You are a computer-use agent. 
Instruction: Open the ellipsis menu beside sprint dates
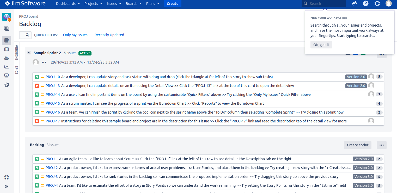tap(44, 62)
